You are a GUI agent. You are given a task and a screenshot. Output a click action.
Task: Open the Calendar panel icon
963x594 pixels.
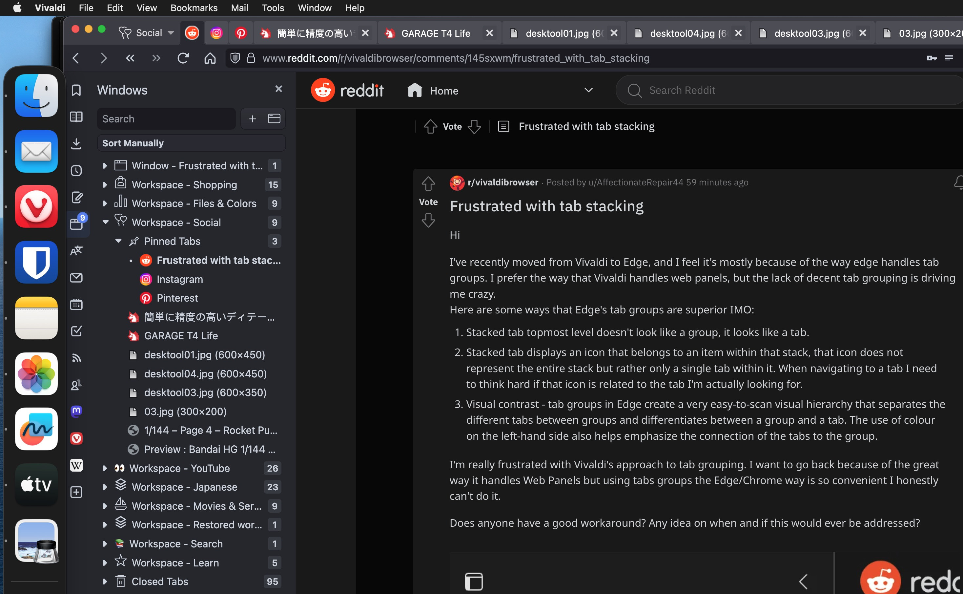tap(76, 305)
